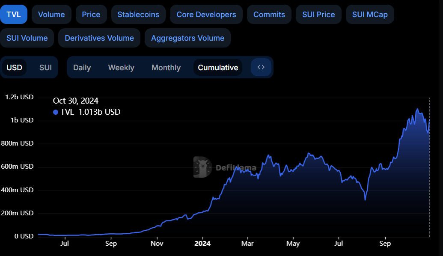This screenshot has height=256, width=443.
Task: View the Stablecoins tab
Action: (x=138, y=14)
